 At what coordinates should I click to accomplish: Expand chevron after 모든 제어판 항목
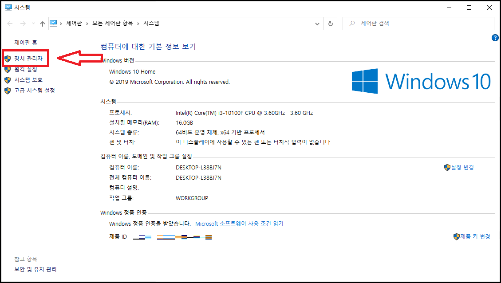(138, 24)
